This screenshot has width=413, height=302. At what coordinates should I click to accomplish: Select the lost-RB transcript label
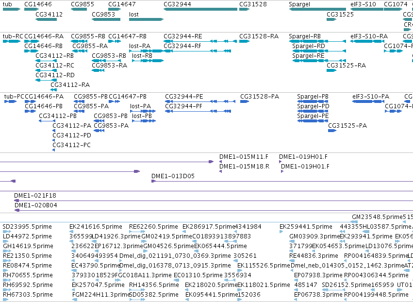tap(142, 56)
